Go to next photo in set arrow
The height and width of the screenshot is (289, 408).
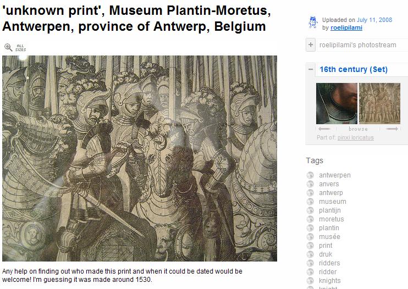tap(392, 129)
